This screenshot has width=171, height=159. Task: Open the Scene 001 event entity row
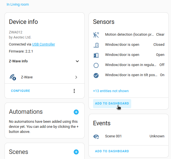coord(129,136)
